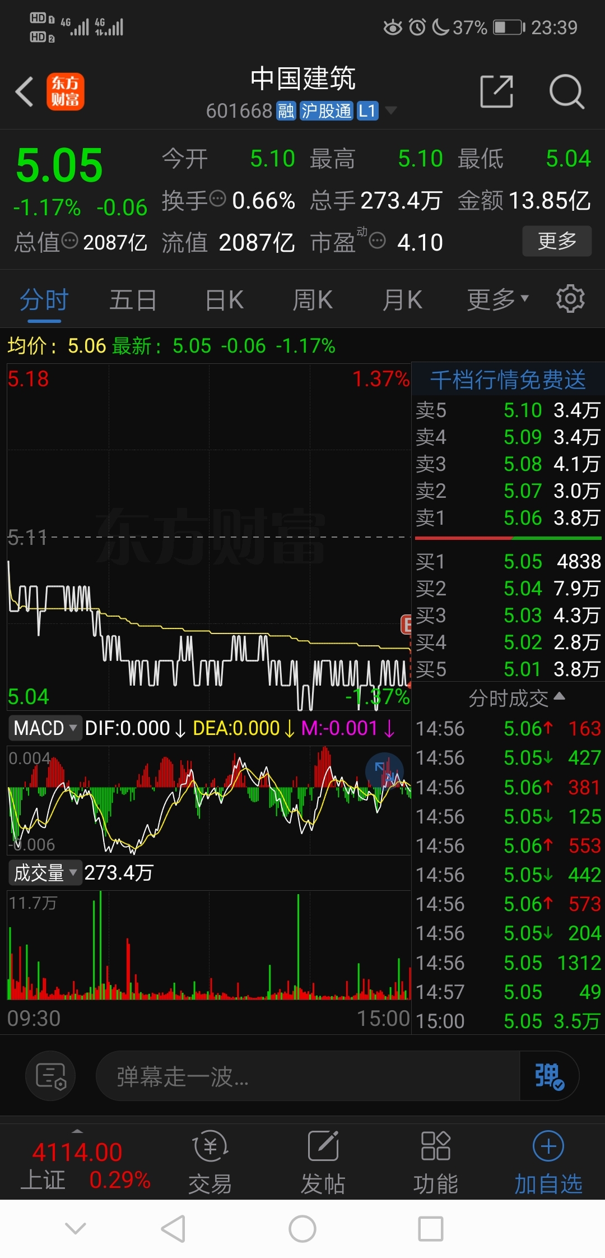Select 卖1 order row 5.06
This screenshot has width=605, height=1258.
click(508, 517)
